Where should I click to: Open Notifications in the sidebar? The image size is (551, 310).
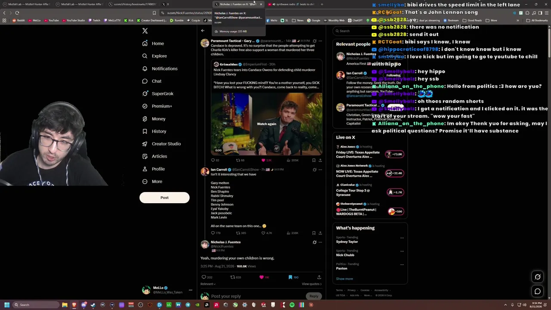[x=160, y=68]
